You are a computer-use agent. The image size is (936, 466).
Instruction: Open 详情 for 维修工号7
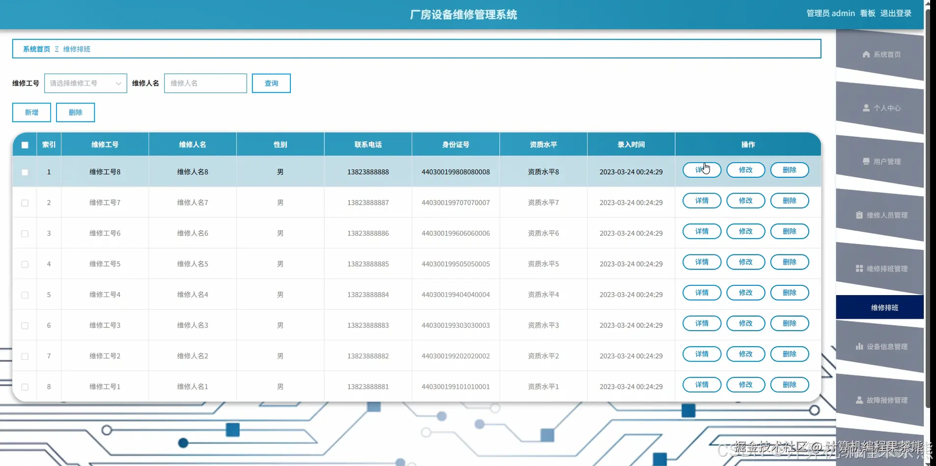pyautogui.click(x=702, y=201)
